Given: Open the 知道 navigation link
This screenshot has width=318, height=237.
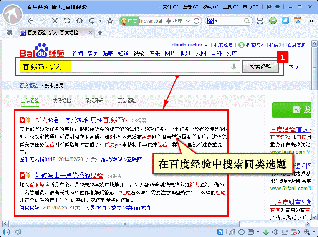Looking at the screenshot, I should (124, 54).
